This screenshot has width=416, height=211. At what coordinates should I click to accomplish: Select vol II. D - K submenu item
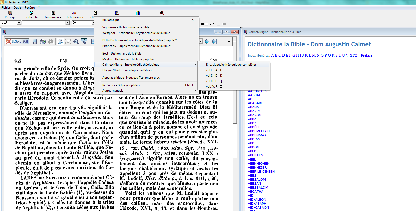[x=234, y=76]
